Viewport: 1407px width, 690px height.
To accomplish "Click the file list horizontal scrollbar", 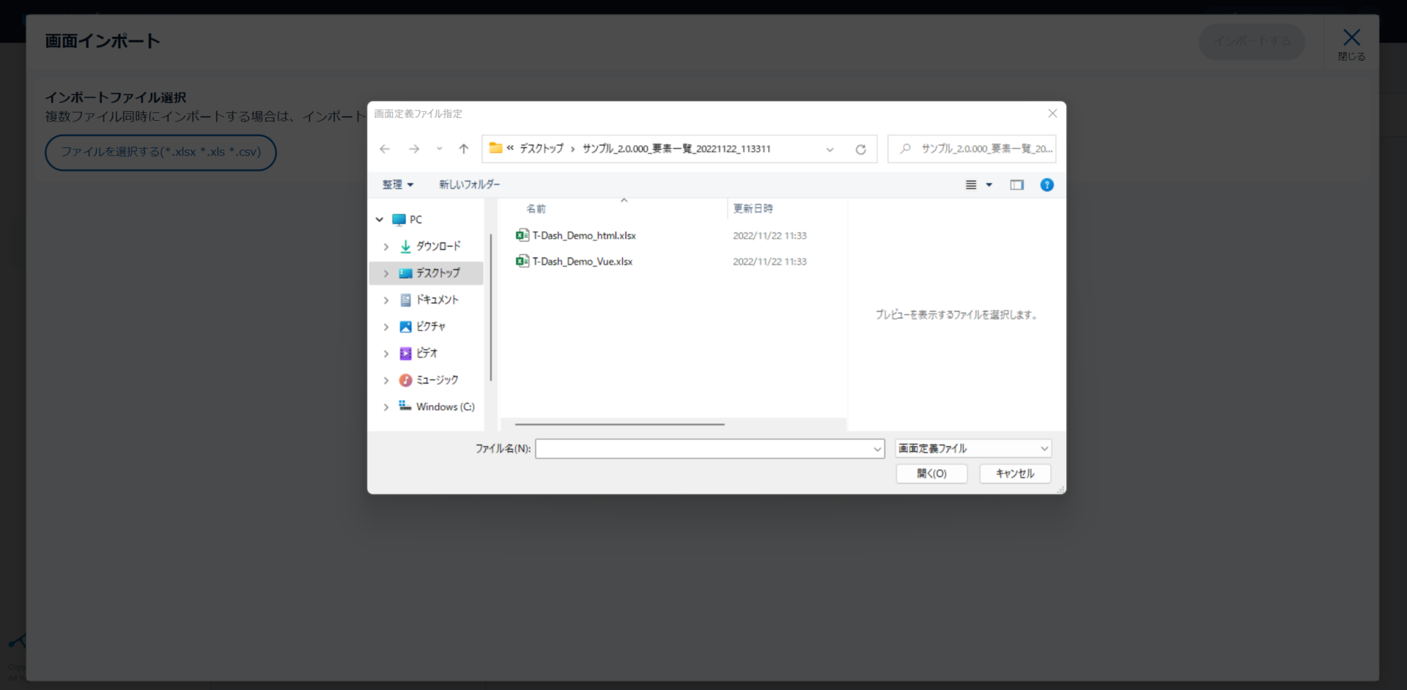I will point(619,424).
